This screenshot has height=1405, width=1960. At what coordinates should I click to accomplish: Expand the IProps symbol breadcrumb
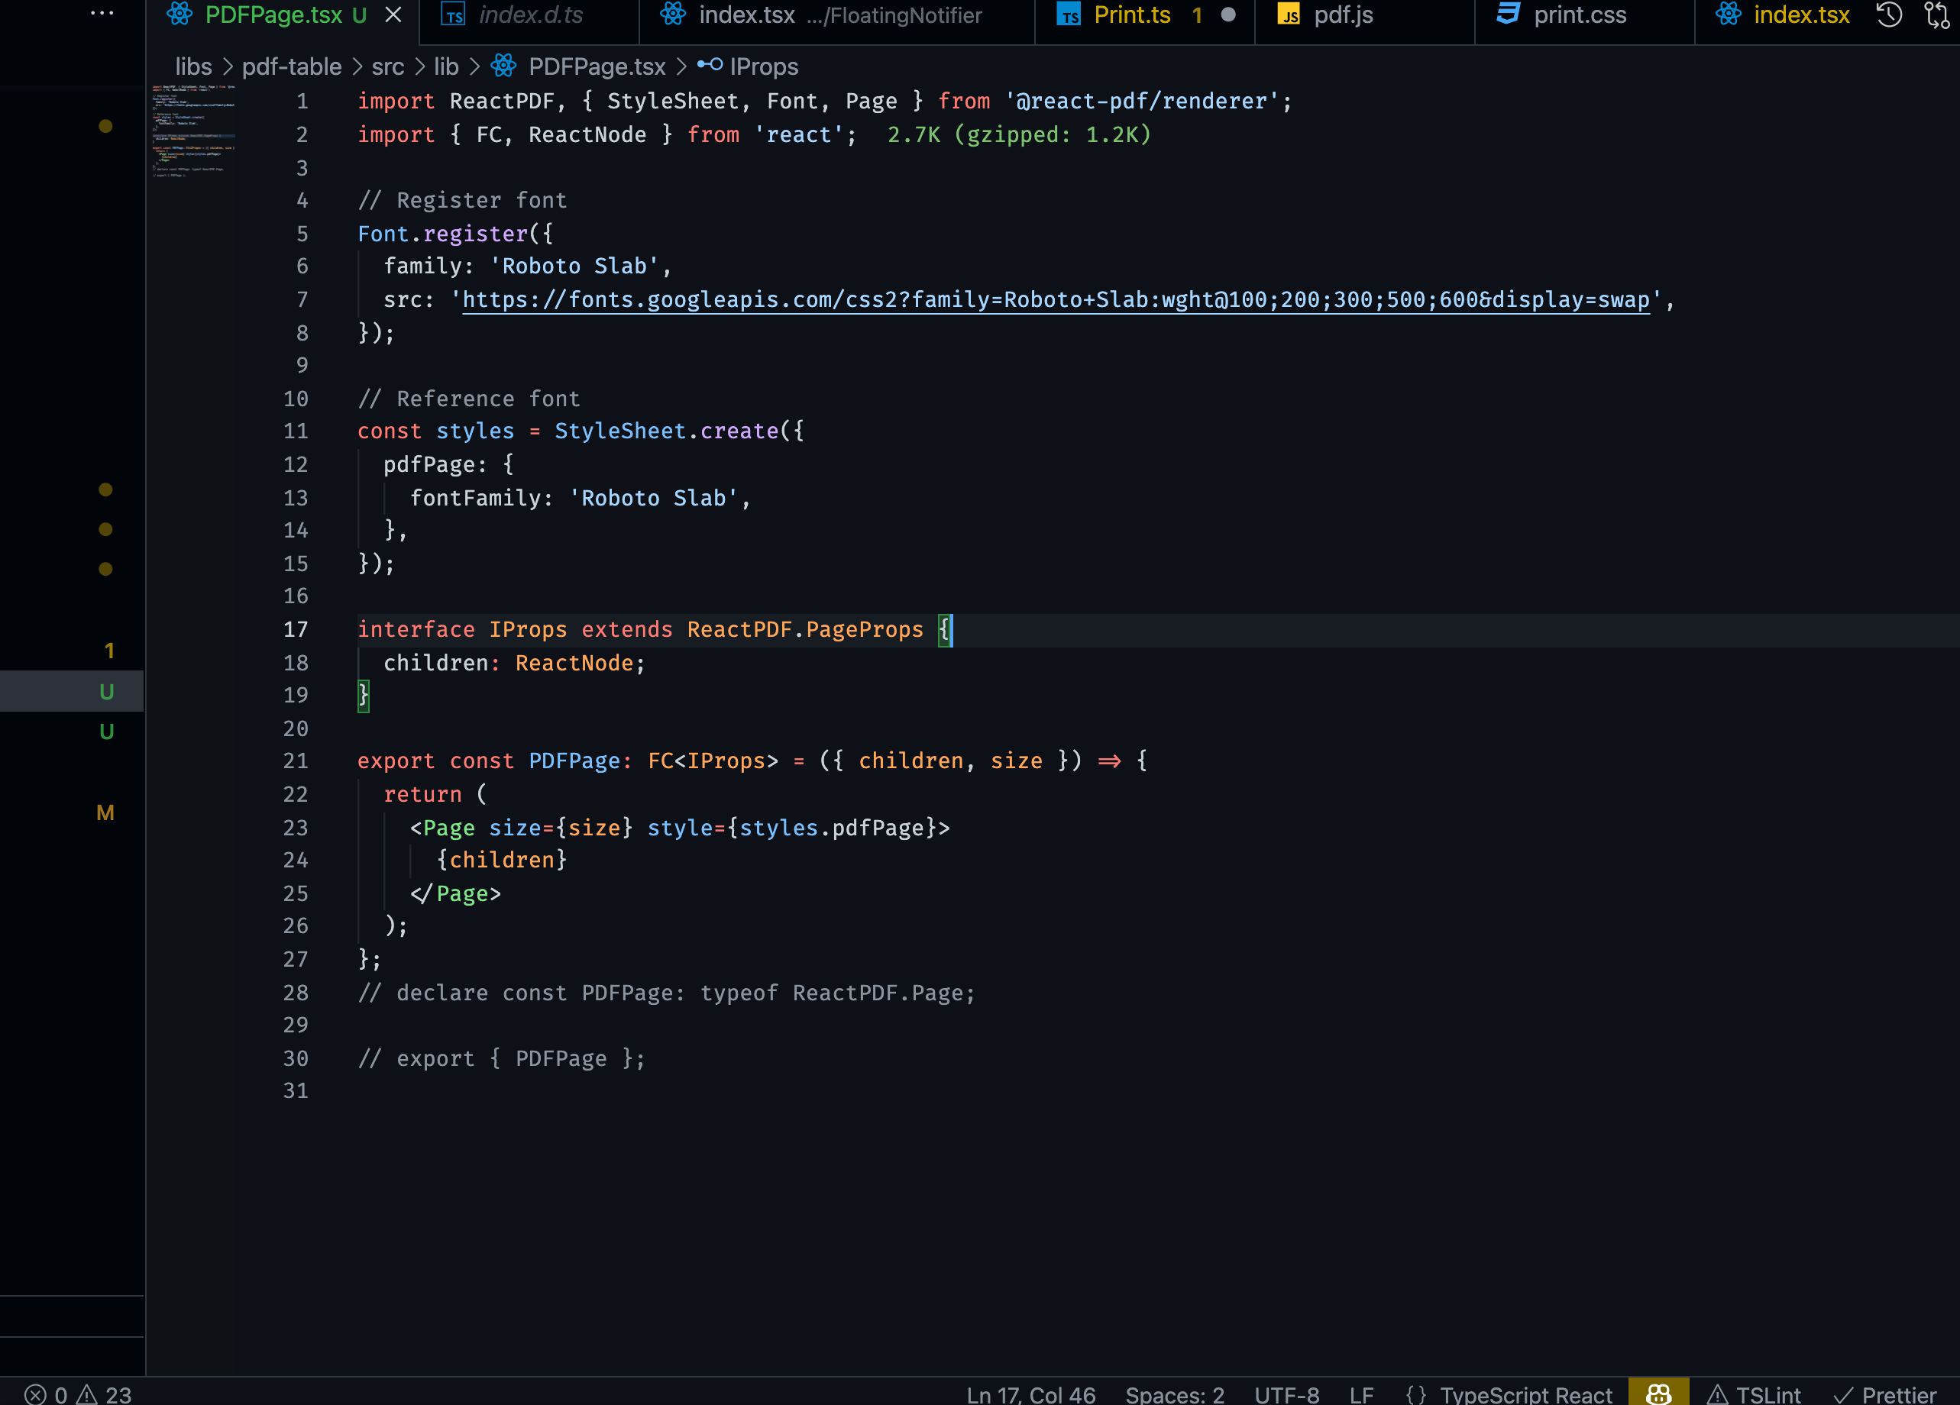pos(764,66)
